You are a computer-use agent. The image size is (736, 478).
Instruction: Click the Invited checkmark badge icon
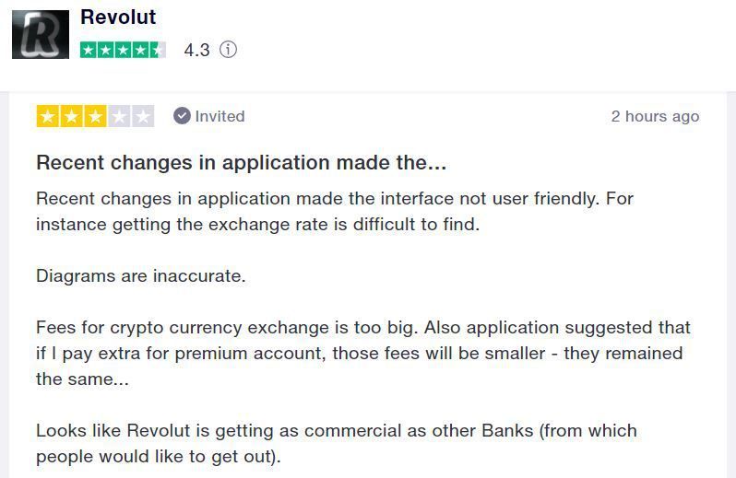click(x=182, y=116)
